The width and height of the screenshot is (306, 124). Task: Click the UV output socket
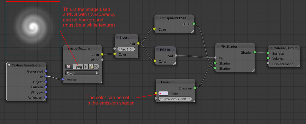[46, 76]
